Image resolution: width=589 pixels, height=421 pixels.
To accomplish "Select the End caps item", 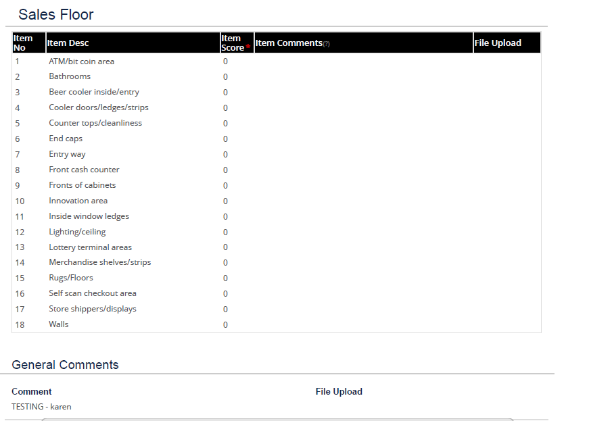I will coord(66,139).
